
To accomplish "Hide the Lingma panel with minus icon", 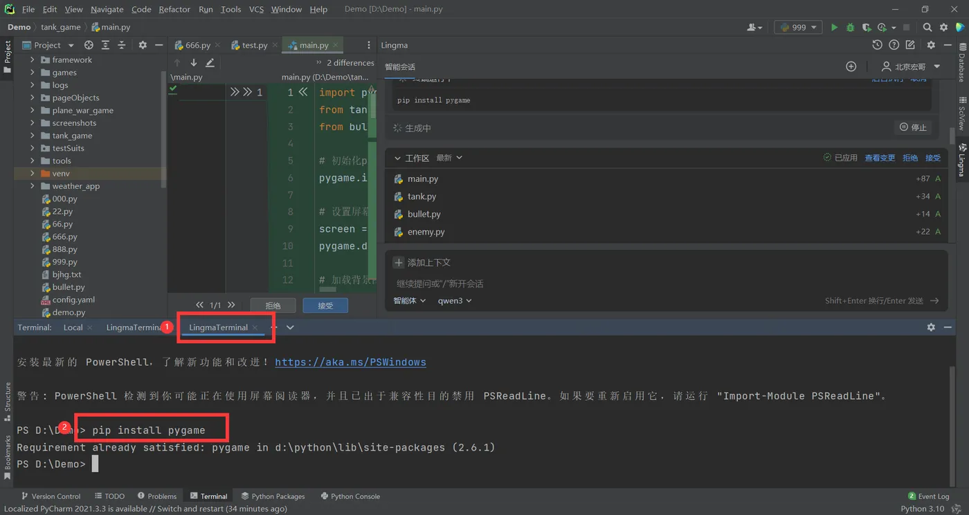I will click(x=948, y=45).
